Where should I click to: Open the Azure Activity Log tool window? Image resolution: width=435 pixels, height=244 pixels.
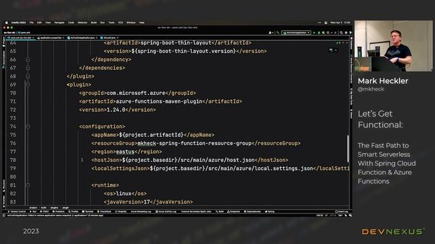tap(166, 211)
